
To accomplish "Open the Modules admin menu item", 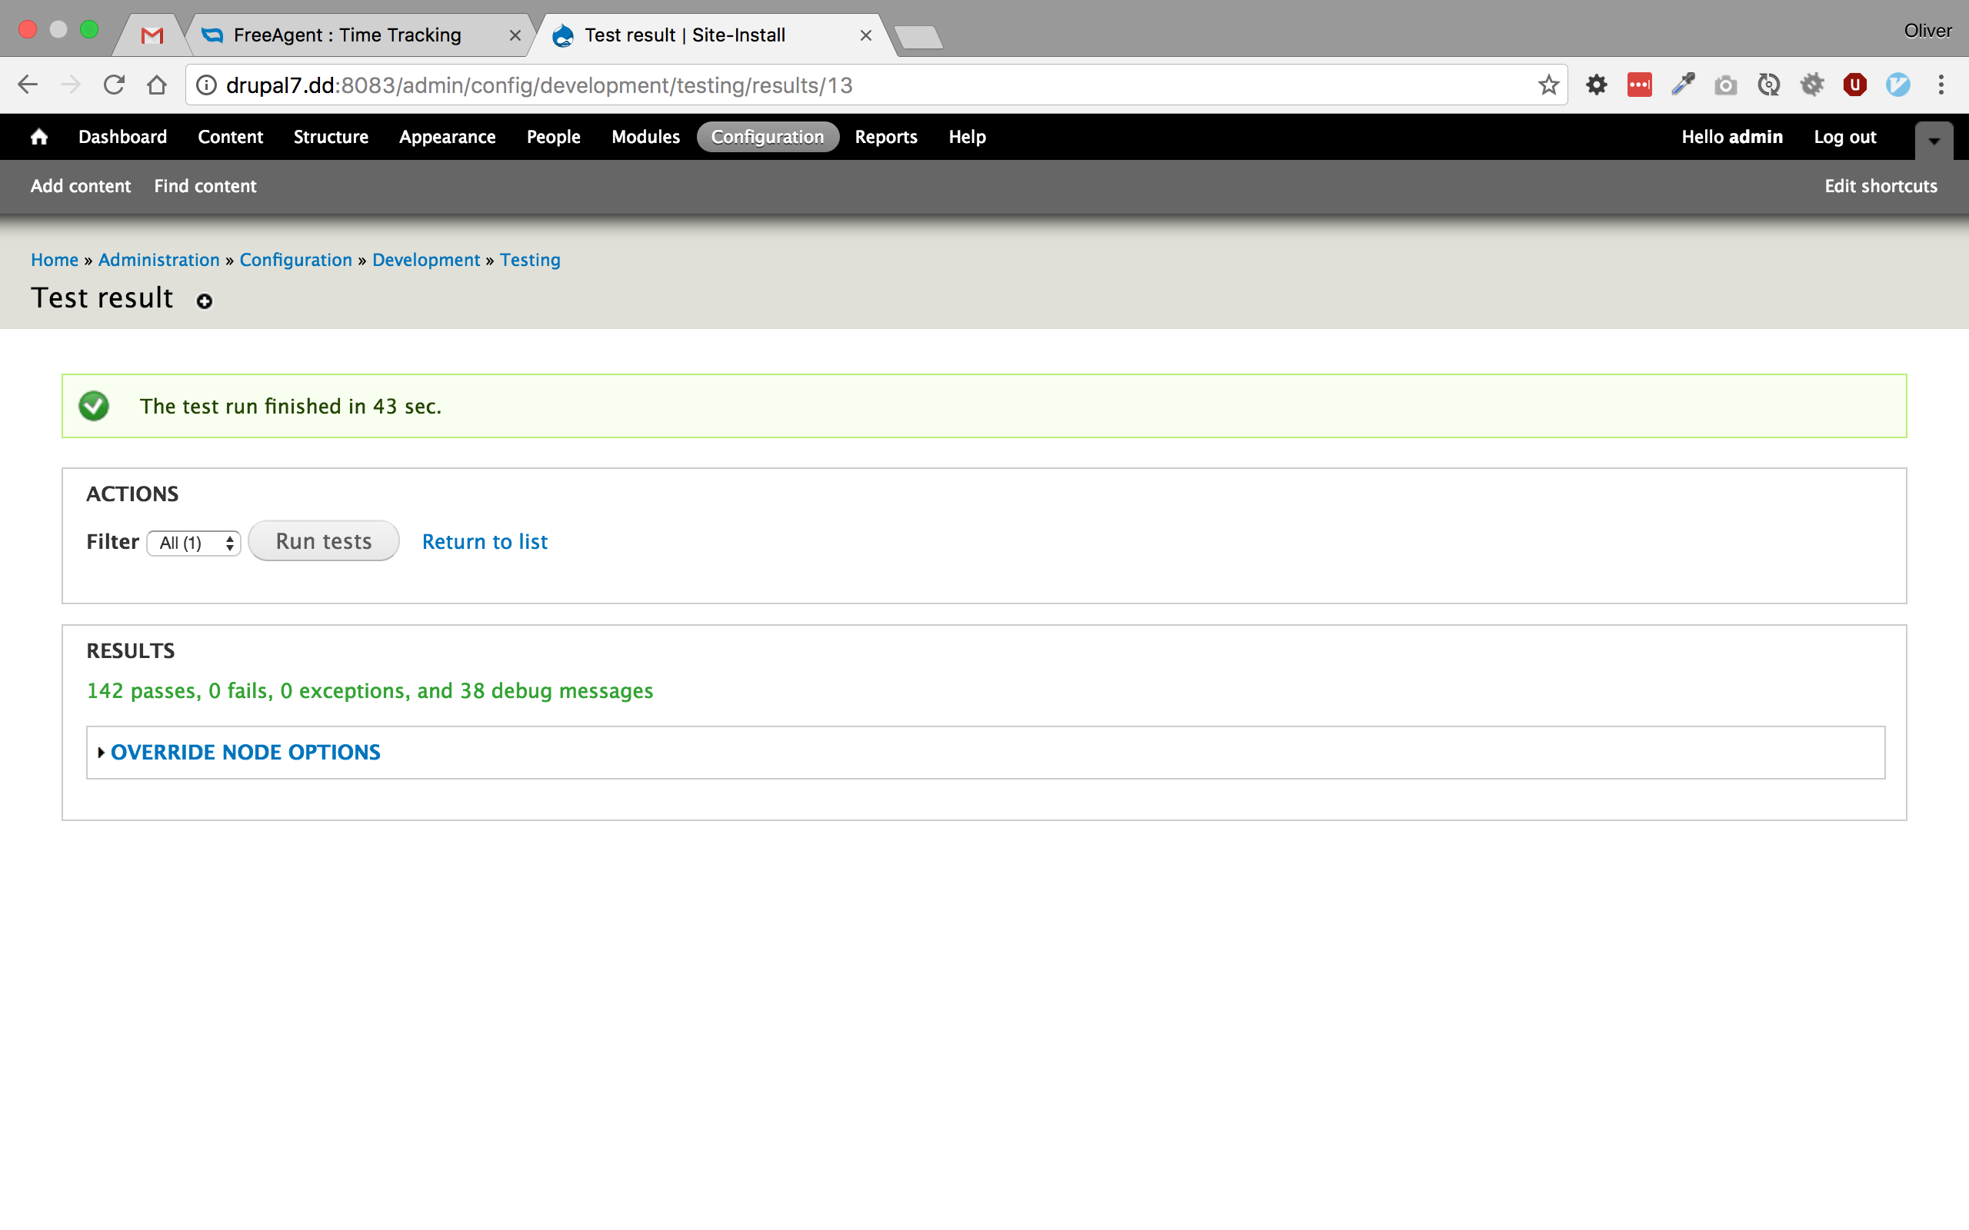I will (645, 137).
